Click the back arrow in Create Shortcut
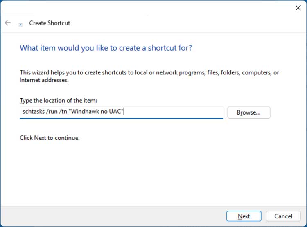 pos(7,23)
